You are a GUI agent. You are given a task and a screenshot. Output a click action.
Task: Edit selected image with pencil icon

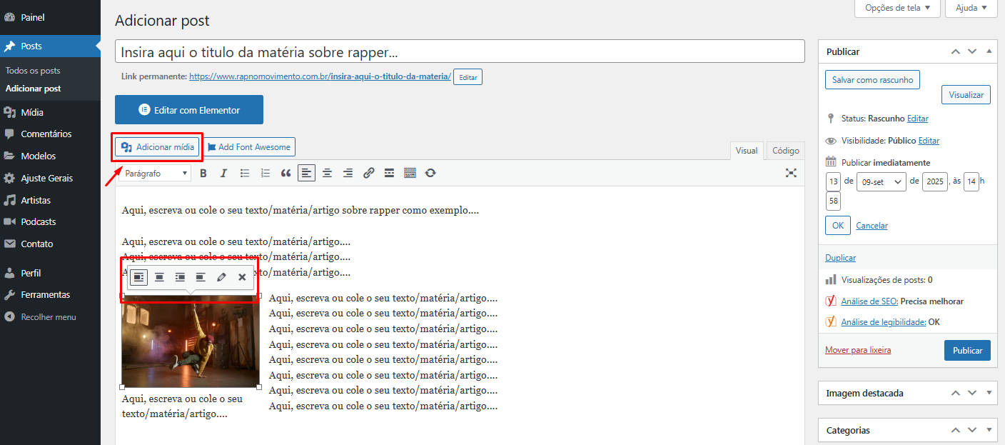pyautogui.click(x=221, y=277)
